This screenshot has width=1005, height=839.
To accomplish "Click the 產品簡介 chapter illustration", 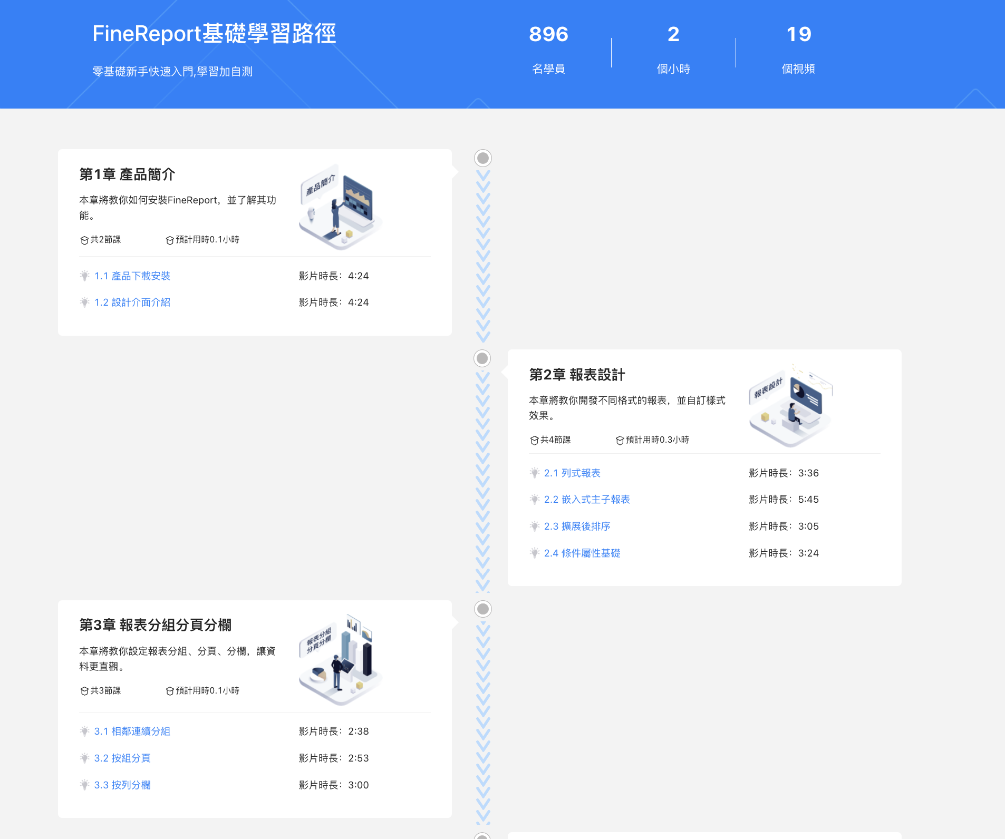I will tap(340, 208).
